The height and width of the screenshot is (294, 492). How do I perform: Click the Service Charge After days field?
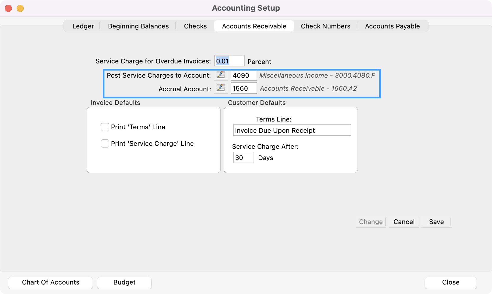click(243, 158)
